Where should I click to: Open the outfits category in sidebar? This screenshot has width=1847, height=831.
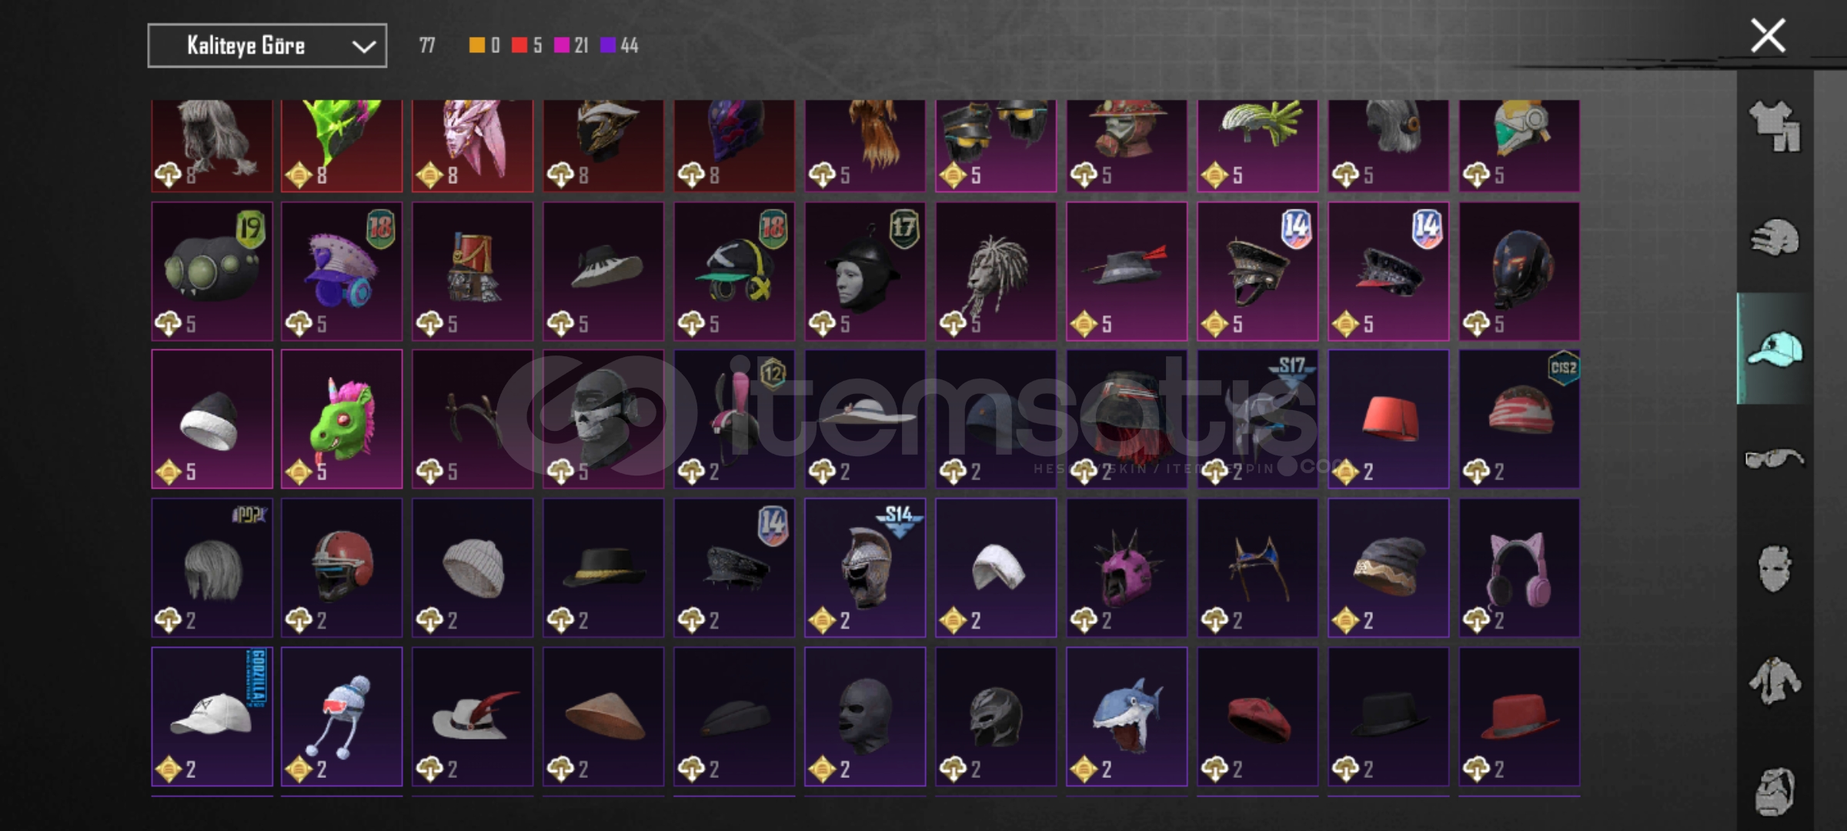click(x=1775, y=126)
